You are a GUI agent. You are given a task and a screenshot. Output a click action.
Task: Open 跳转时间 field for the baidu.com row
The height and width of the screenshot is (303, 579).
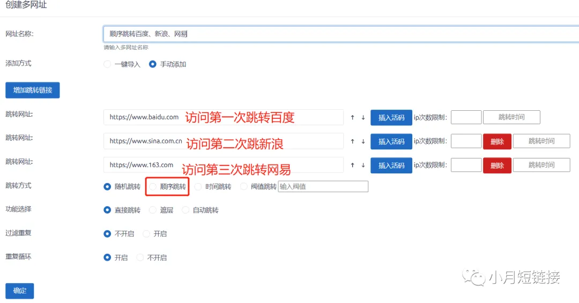[511, 118]
